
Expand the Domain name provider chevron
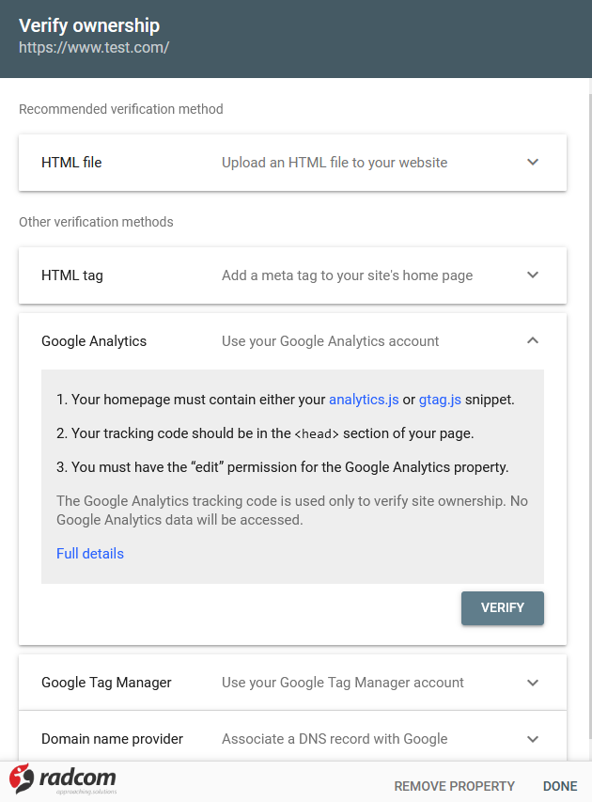click(x=533, y=739)
